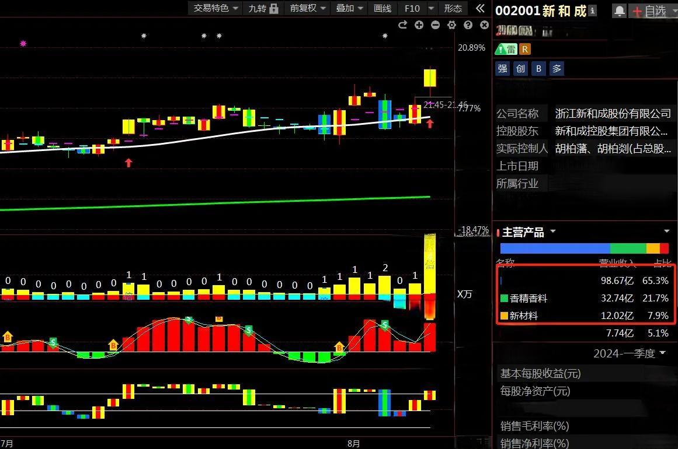This screenshot has width=678, height=449.
Task: Open chart settings gear icon
Action: click(451, 24)
